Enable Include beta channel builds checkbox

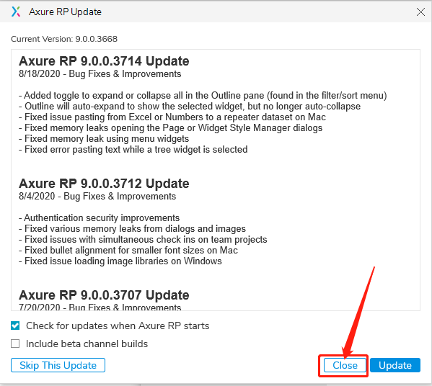click(15, 344)
